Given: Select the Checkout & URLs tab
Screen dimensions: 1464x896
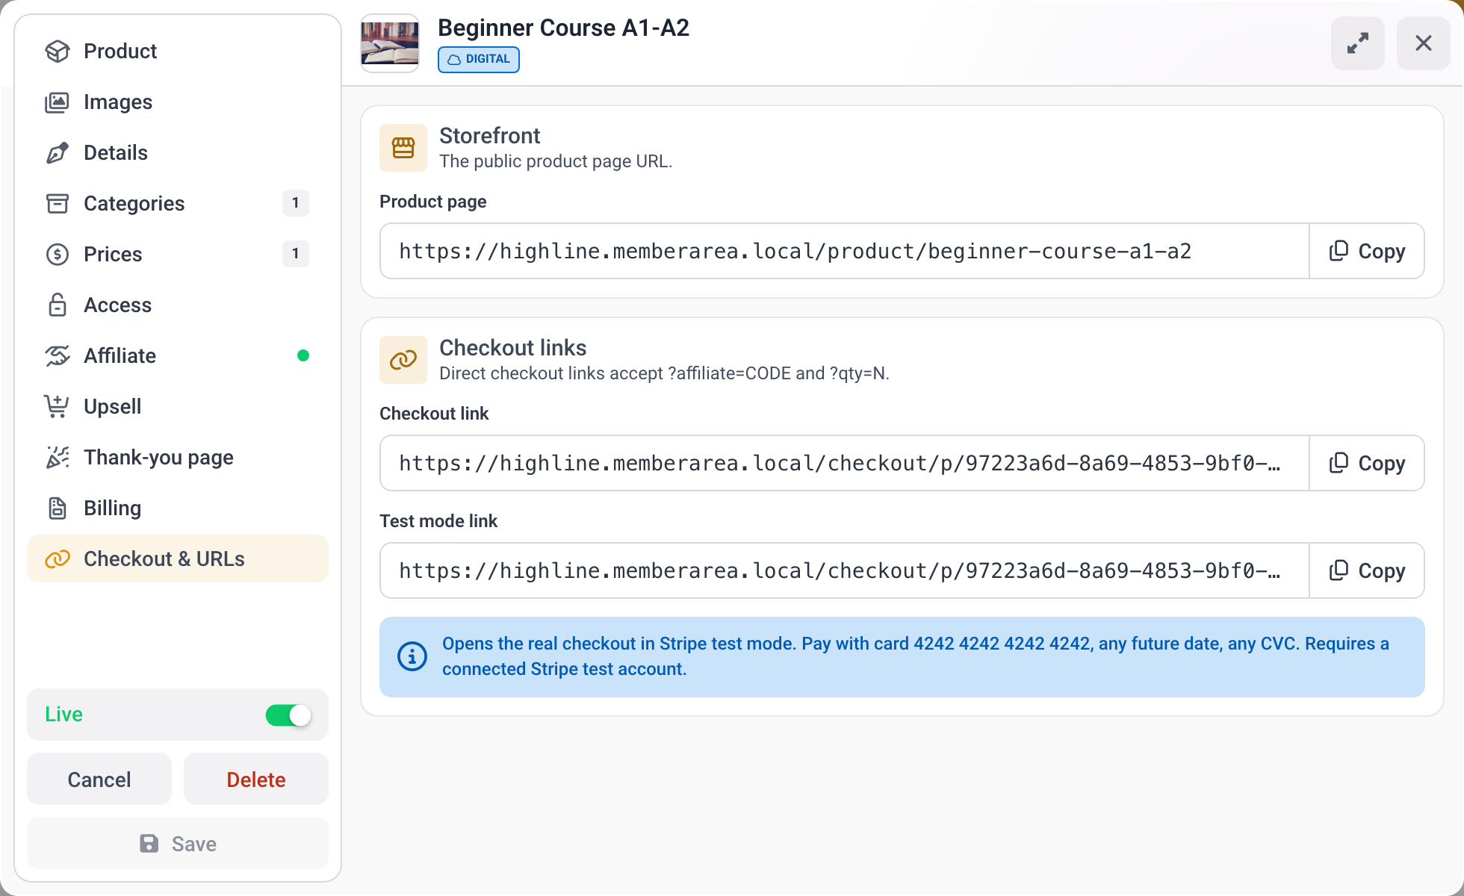Looking at the screenshot, I should click(178, 559).
